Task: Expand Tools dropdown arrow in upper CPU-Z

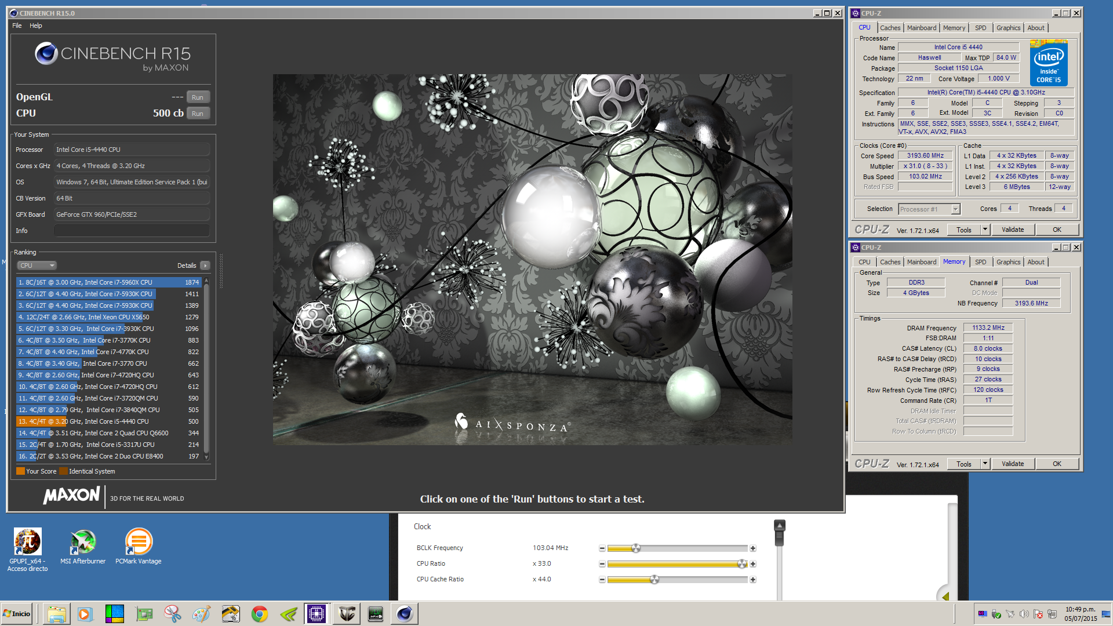Action: click(985, 230)
